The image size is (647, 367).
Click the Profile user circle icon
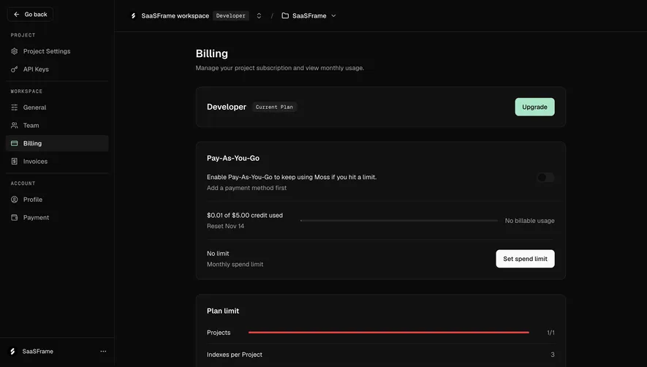(x=15, y=200)
